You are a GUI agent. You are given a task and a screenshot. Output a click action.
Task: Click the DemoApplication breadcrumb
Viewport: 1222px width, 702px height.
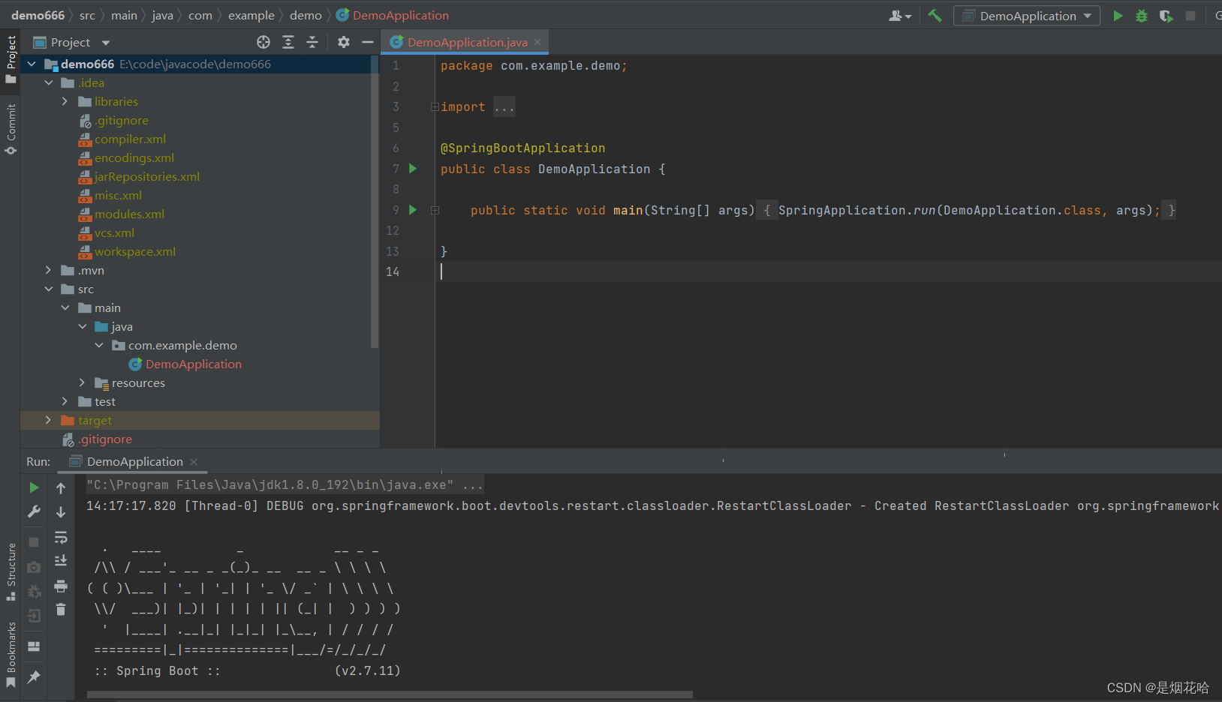point(401,15)
